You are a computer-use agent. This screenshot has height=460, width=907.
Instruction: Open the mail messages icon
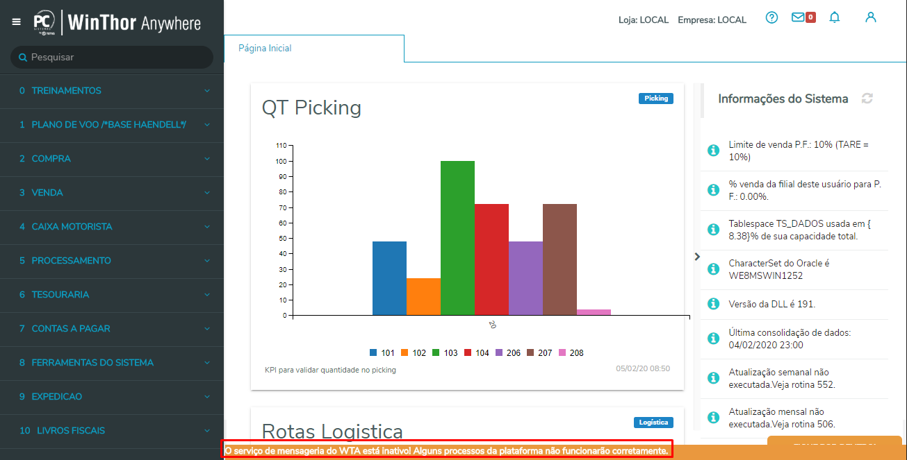pos(798,18)
